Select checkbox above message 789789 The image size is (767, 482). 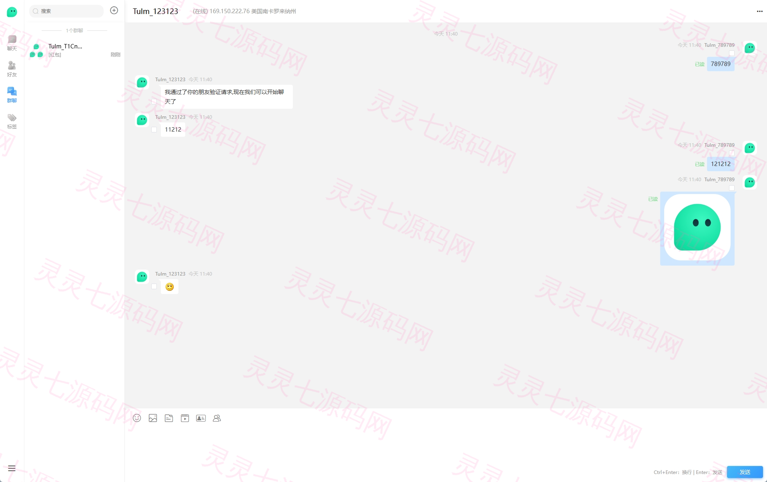(x=732, y=53)
